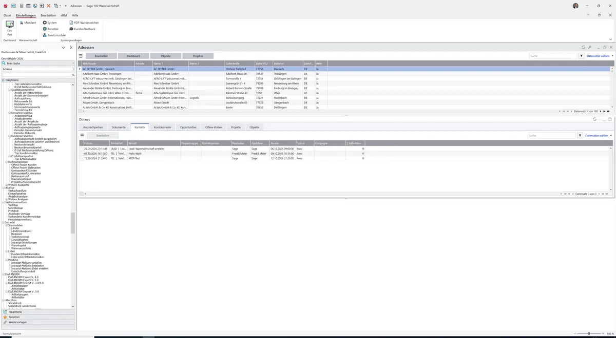
Task: Adjust the zoom slider in status bar
Action: (589, 334)
